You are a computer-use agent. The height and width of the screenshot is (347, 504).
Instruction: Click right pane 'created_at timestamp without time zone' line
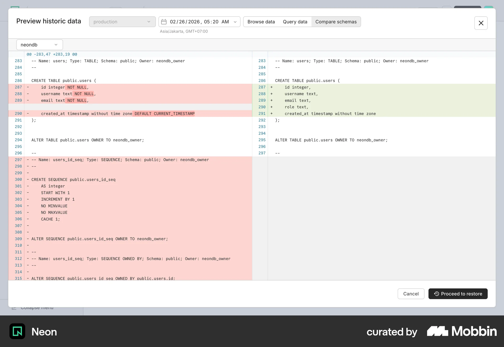coord(374,114)
